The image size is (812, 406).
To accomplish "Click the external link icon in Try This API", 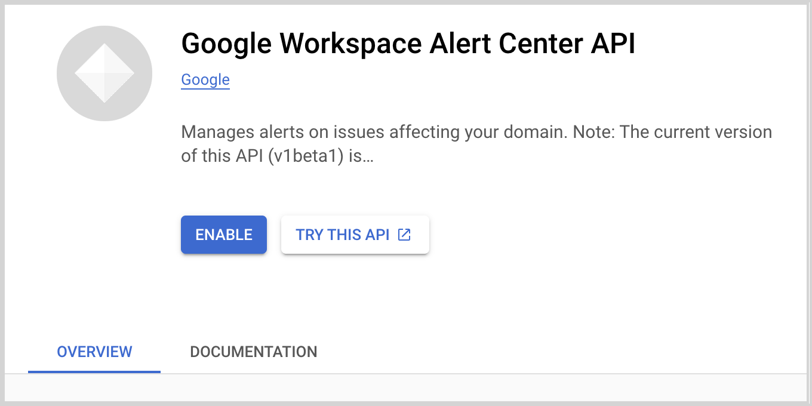I will coord(404,235).
